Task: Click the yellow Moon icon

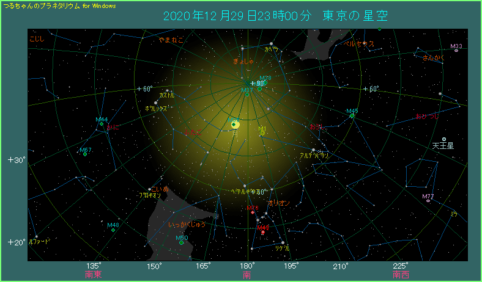Action: click(235, 125)
